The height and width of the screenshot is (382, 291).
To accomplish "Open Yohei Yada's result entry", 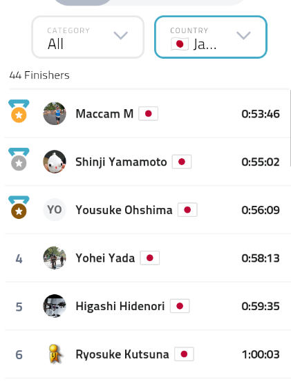I will pyautogui.click(x=148, y=258).
